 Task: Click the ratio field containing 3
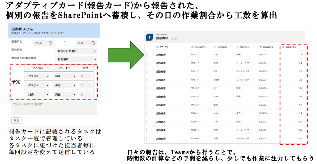[85, 94]
